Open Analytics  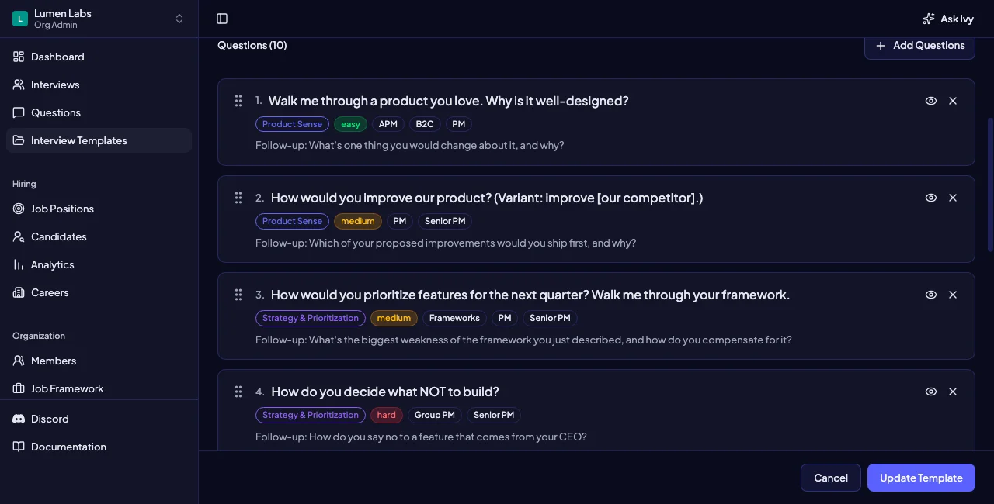click(x=99, y=264)
